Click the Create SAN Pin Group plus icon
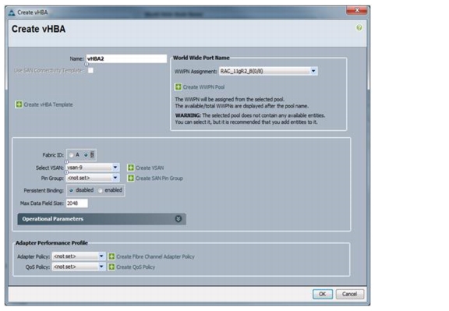Image resolution: width=449 pixels, height=311 pixels. (x=131, y=178)
